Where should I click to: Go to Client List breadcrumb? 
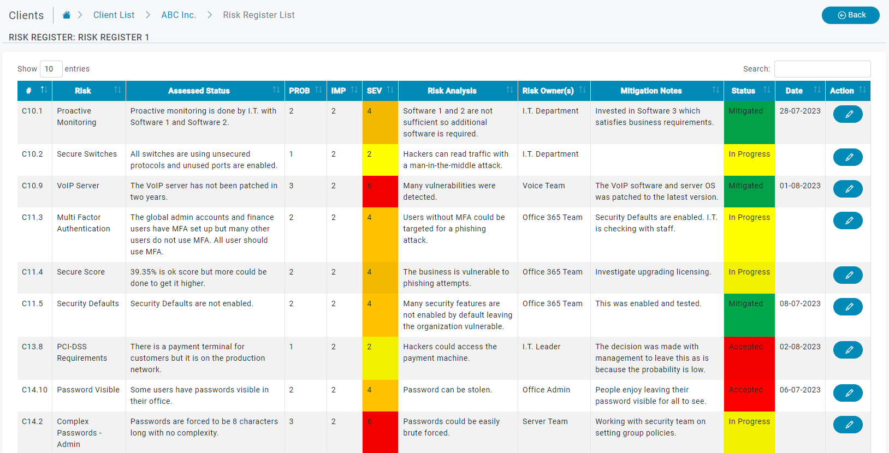coord(114,15)
